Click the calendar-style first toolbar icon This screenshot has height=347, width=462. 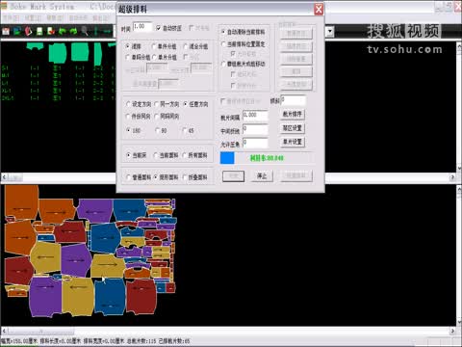tap(6, 31)
